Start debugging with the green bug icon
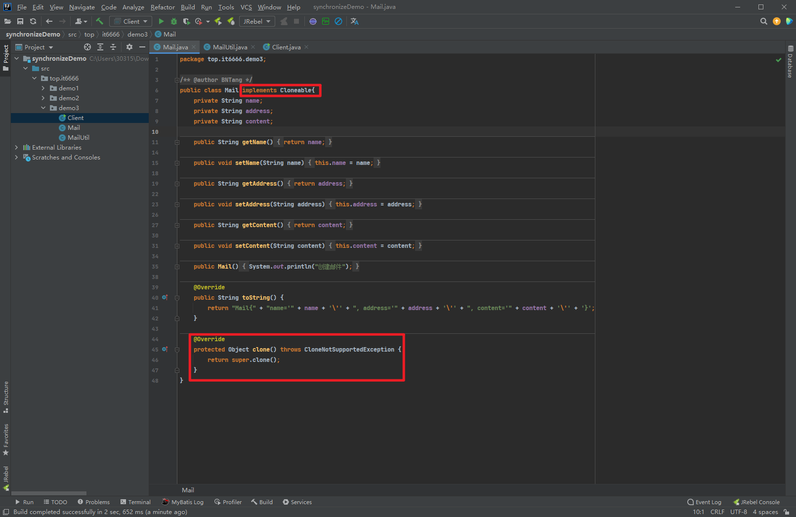The height and width of the screenshot is (517, 796). 174,21
